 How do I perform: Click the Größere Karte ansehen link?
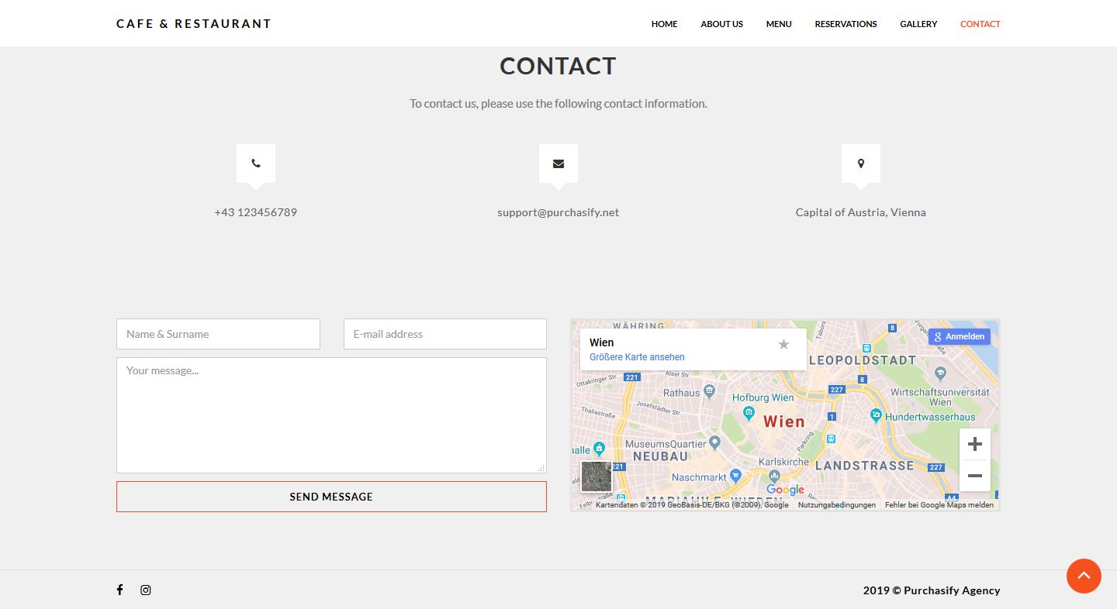(x=637, y=357)
